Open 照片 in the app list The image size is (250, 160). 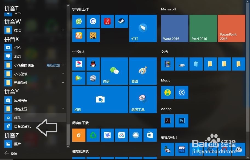click(x=35, y=144)
